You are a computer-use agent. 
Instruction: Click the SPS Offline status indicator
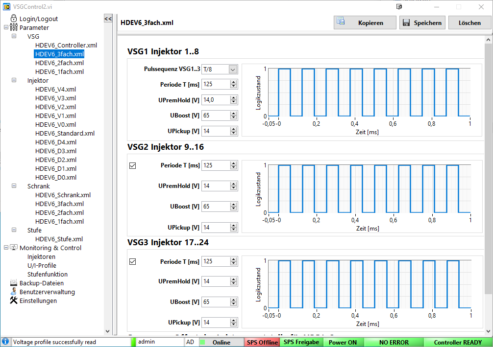pos(262,342)
